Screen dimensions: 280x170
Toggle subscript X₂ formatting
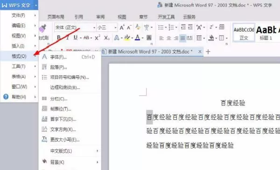coord(107,38)
